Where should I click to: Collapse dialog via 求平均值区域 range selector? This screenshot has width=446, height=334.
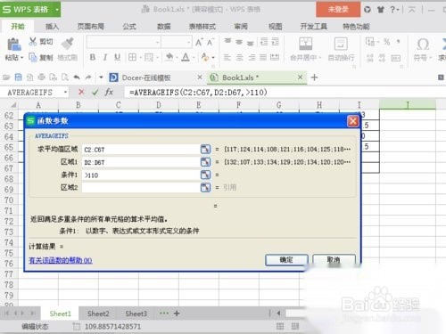pos(205,149)
